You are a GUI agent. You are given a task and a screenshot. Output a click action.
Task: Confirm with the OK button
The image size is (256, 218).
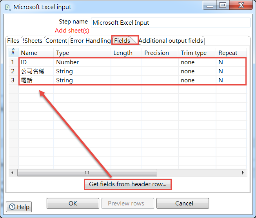click(73, 203)
